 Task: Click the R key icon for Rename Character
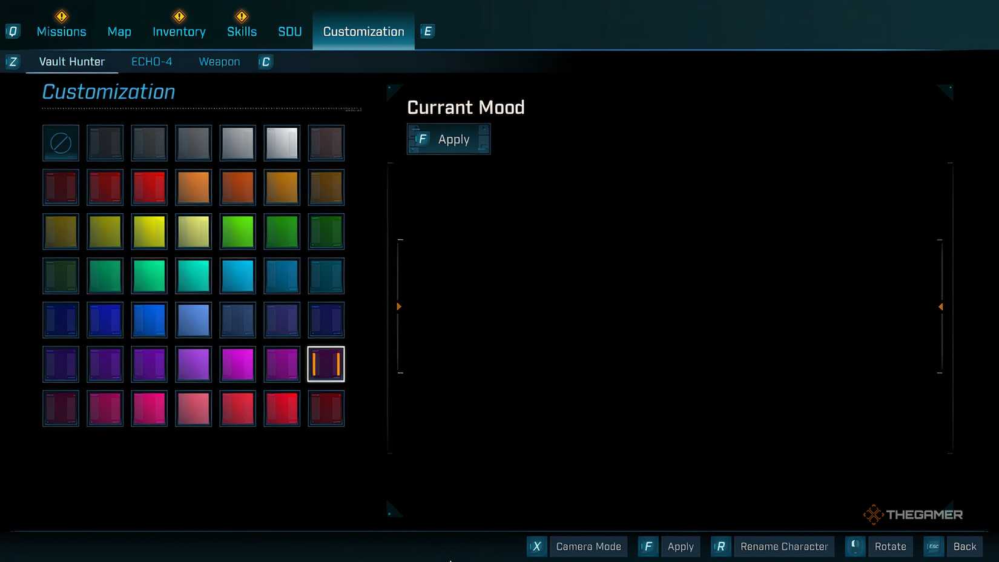click(720, 546)
